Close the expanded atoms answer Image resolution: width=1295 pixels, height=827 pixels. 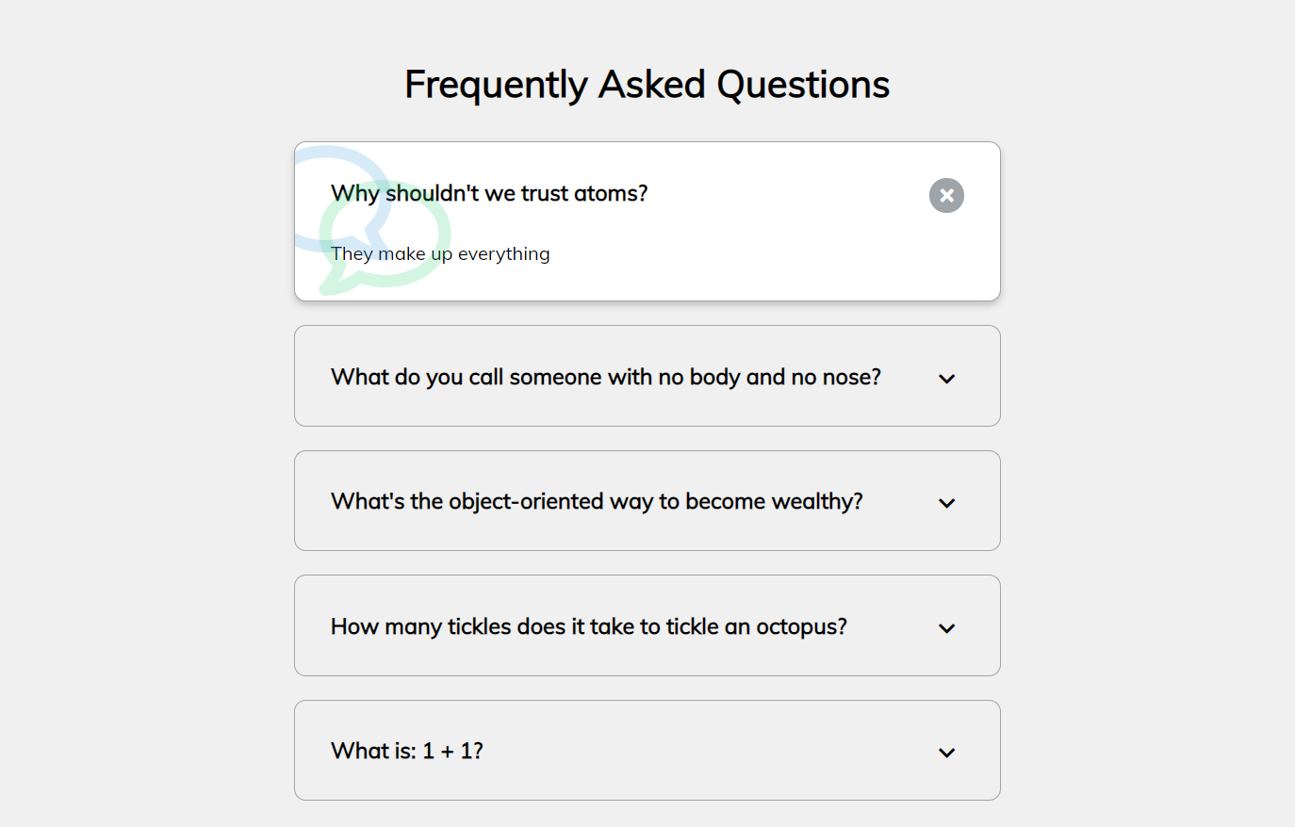946,196
